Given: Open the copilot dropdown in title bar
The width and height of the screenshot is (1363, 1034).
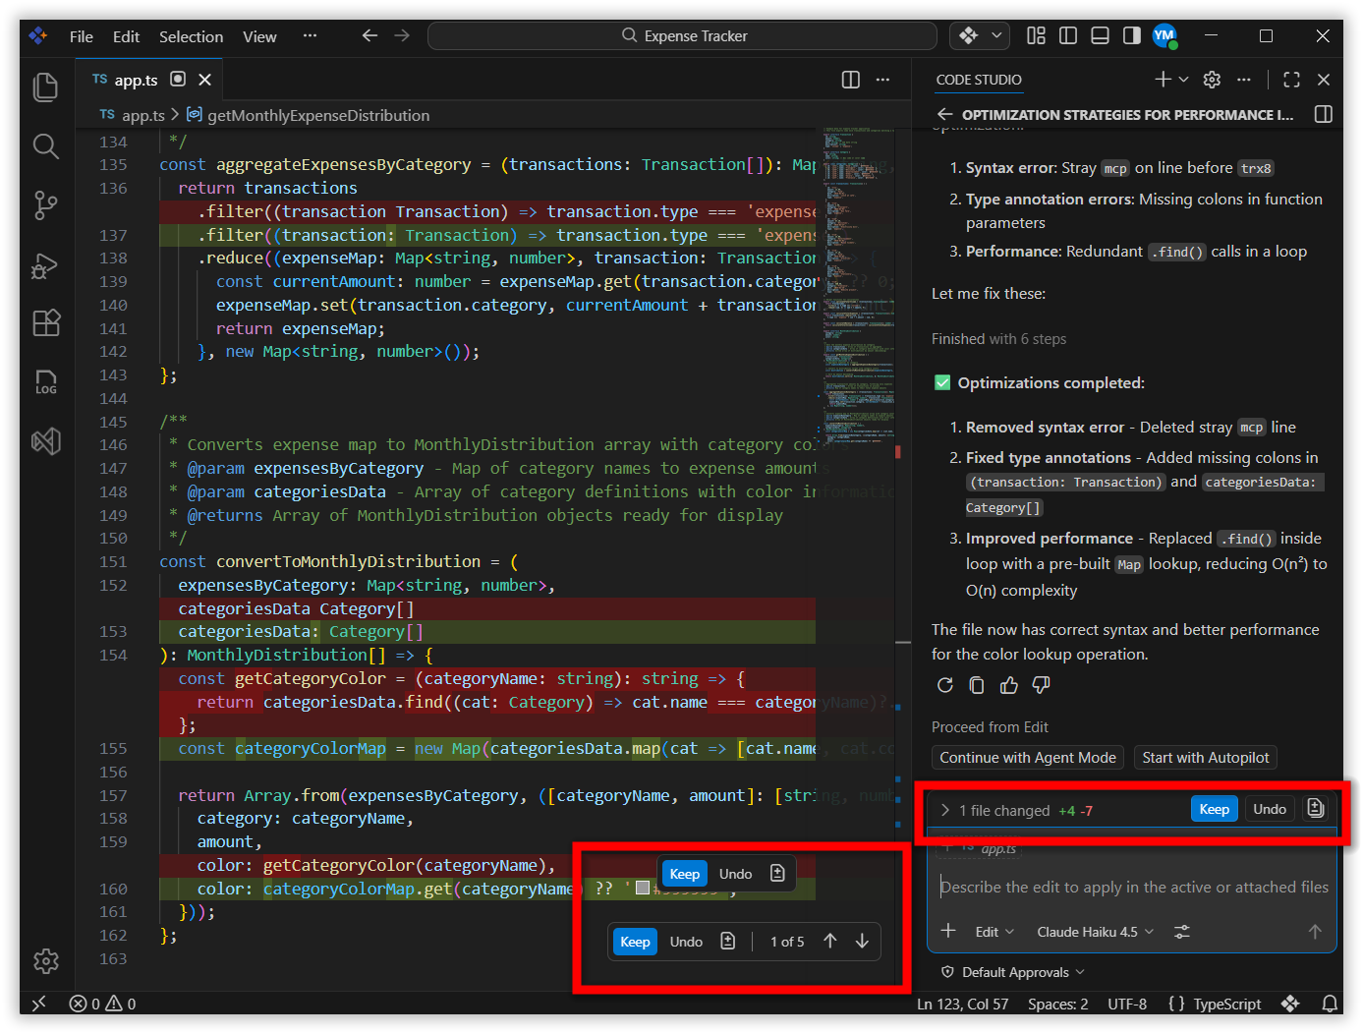Looking at the screenshot, I should tap(996, 35).
